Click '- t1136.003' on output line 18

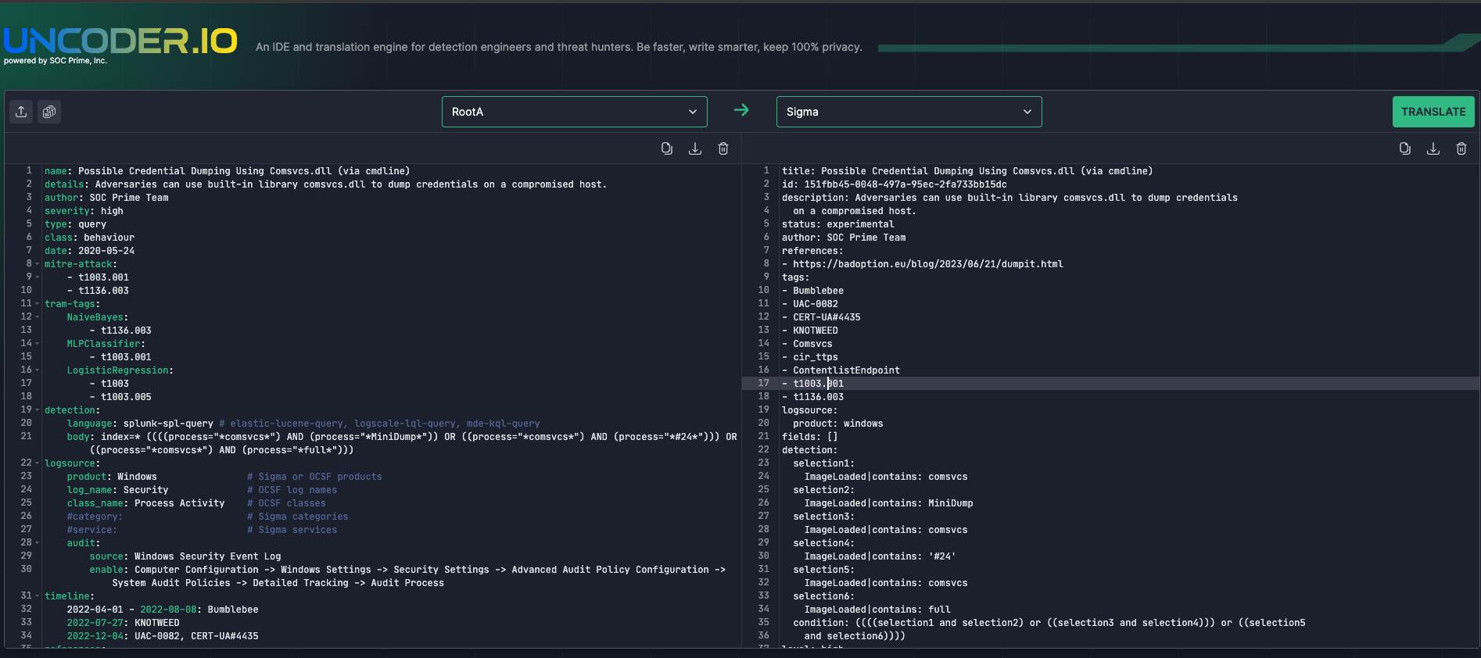tap(812, 397)
